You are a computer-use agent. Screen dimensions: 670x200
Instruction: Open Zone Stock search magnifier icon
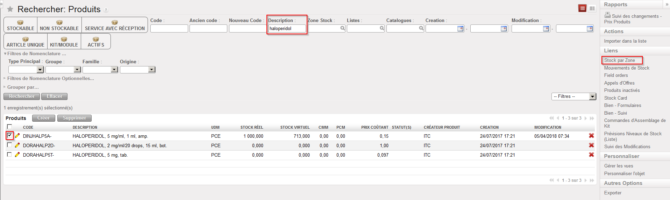pos(342,28)
